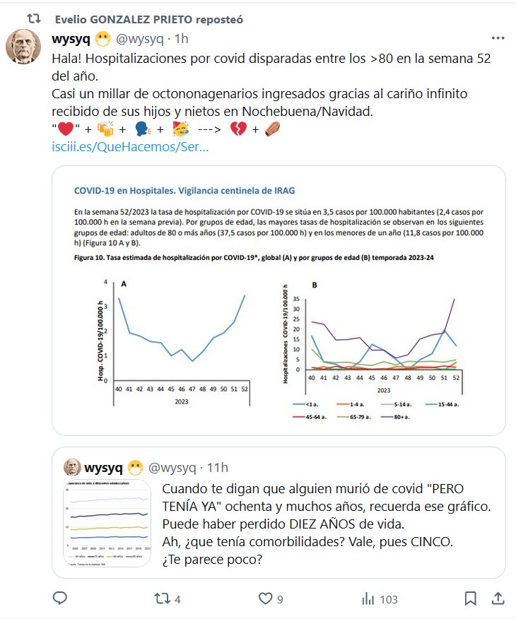The height and width of the screenshot is (619, 516).
Task: Click the 1h timestamp of the tweet
Action: click(x=181, y=37)
